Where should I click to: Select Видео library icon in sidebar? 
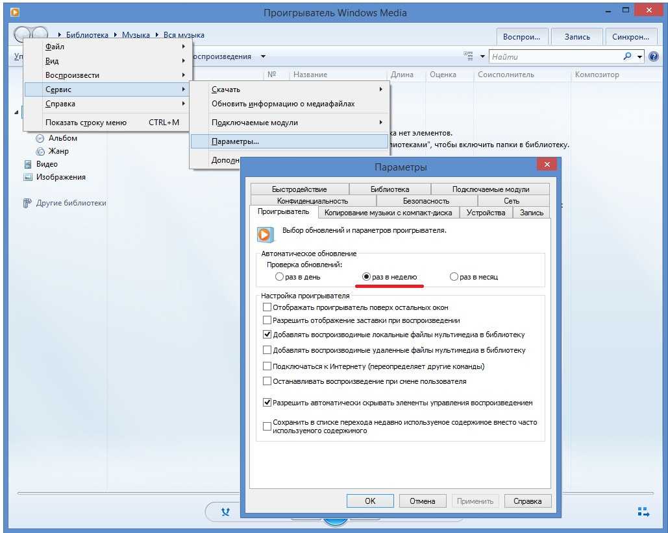tap(28, 164)
